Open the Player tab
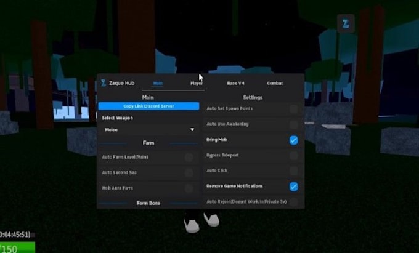 point(196,83)
